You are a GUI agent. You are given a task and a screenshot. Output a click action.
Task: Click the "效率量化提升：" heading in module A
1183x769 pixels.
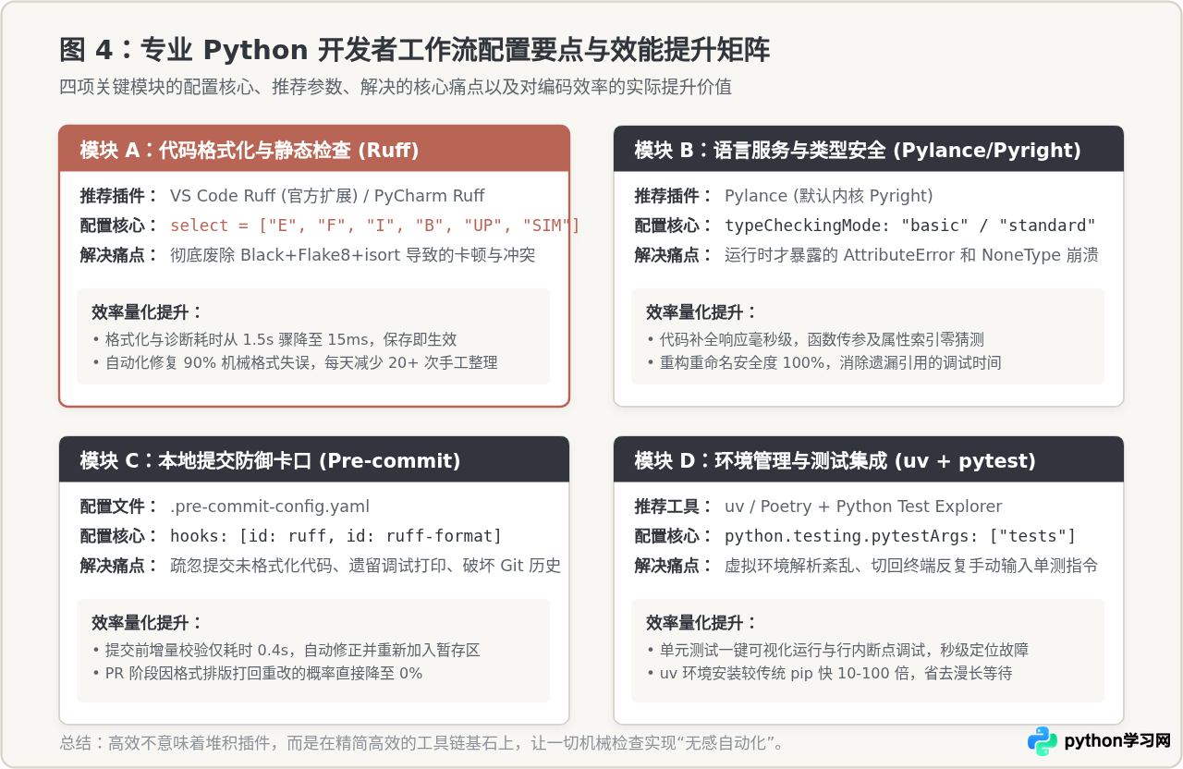pyautogui.click(x=147, y=312)
